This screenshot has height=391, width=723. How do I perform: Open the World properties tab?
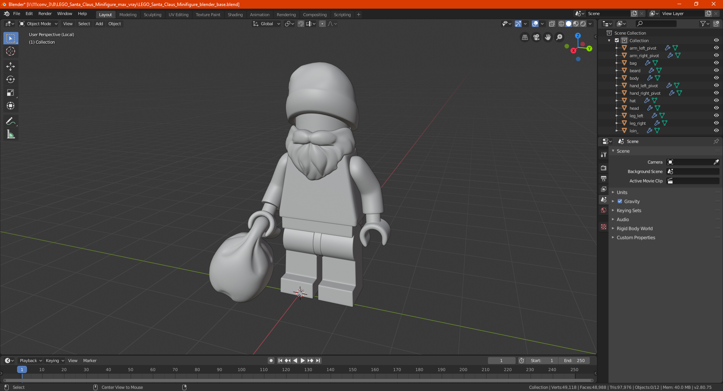pos(604,210)
